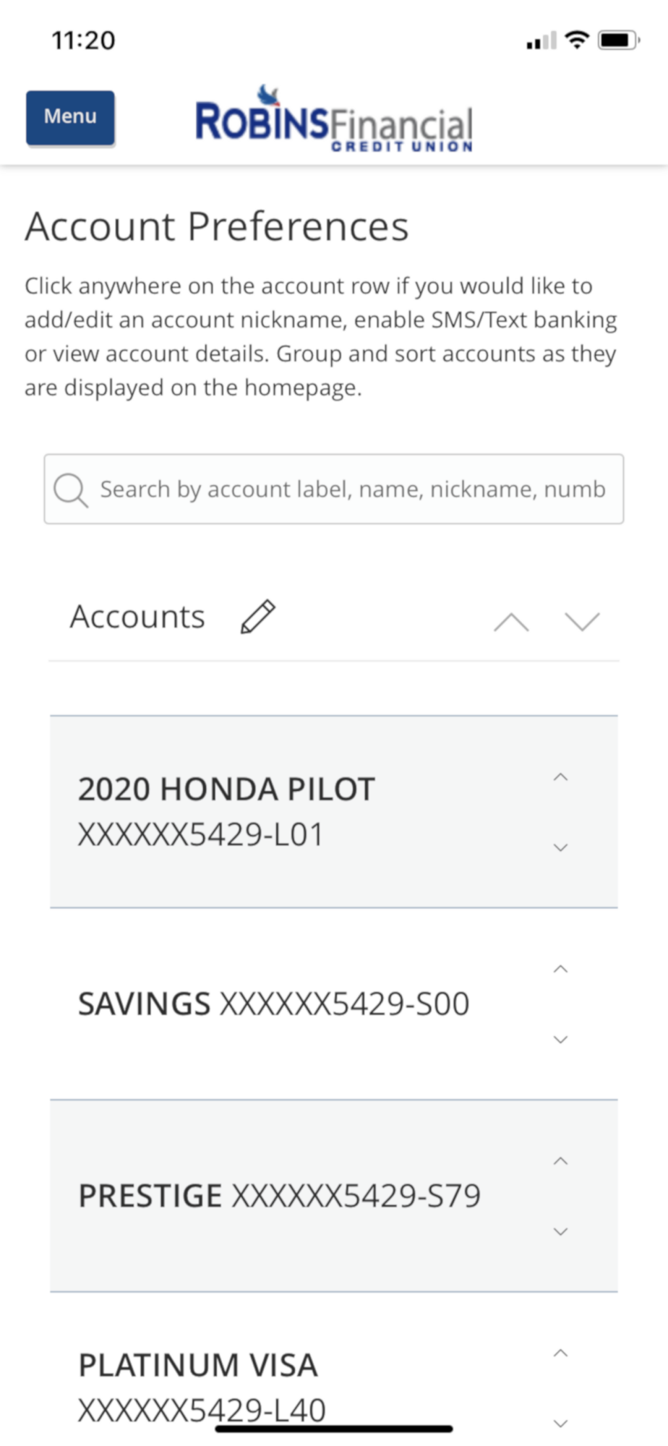Move Prestige account up in list
Image resolution: width=668 pixels, height=1446 pixels.
(560, 1161)
